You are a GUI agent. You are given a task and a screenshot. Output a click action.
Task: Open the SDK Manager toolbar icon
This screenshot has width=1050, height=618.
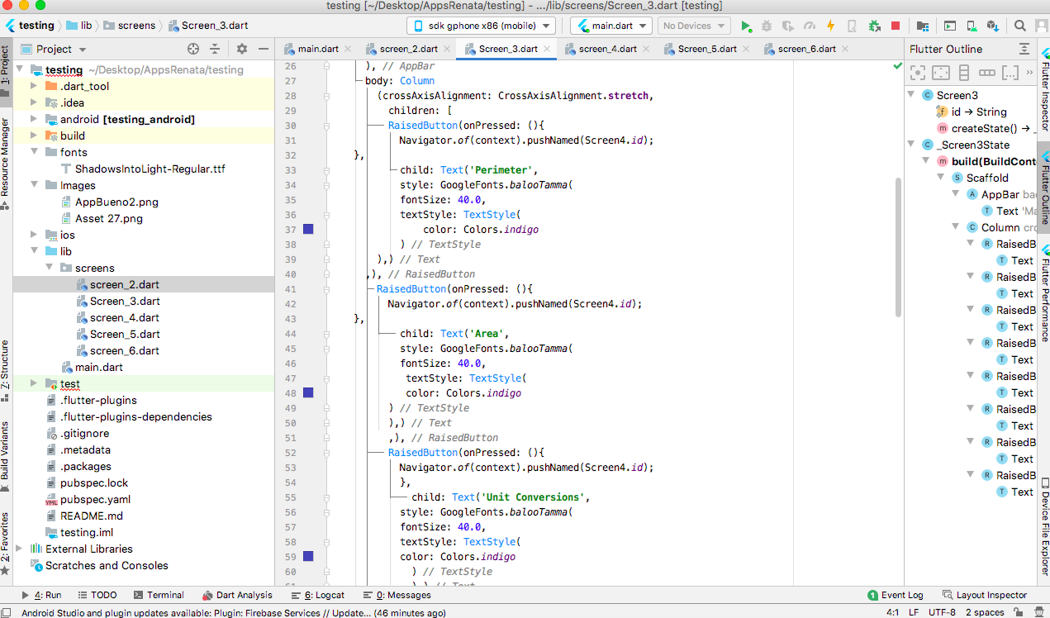point(992,26)
